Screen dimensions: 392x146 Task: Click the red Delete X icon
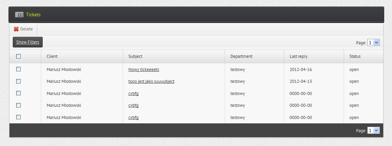(x=16, y=29)
